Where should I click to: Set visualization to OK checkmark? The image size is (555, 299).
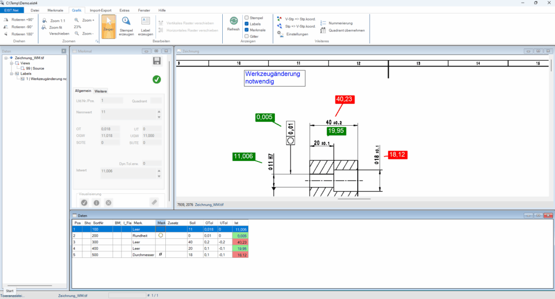[84, 203]
